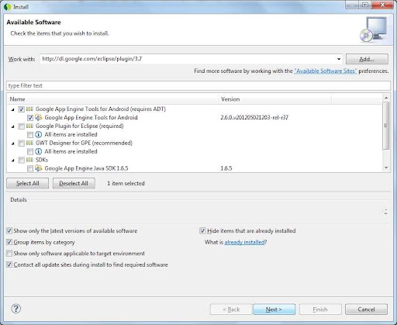Click the category icon beside Google App Engine Tools for Android (requires ADT)
This screenshot has width=397, height=325.
tap(29, 109)
